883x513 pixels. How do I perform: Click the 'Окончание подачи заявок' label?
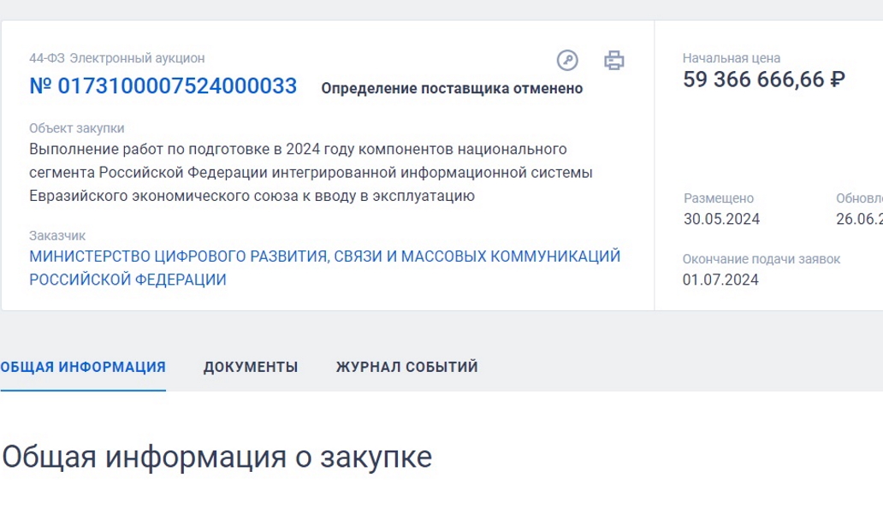761,259
